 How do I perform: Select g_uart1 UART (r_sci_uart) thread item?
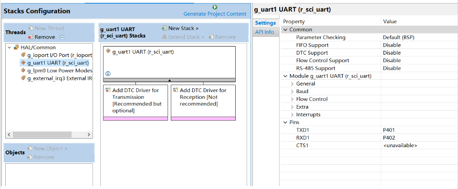(x=58, y=63)
